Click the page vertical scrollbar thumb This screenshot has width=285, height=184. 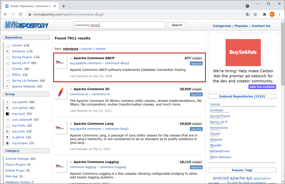[283, 54]
